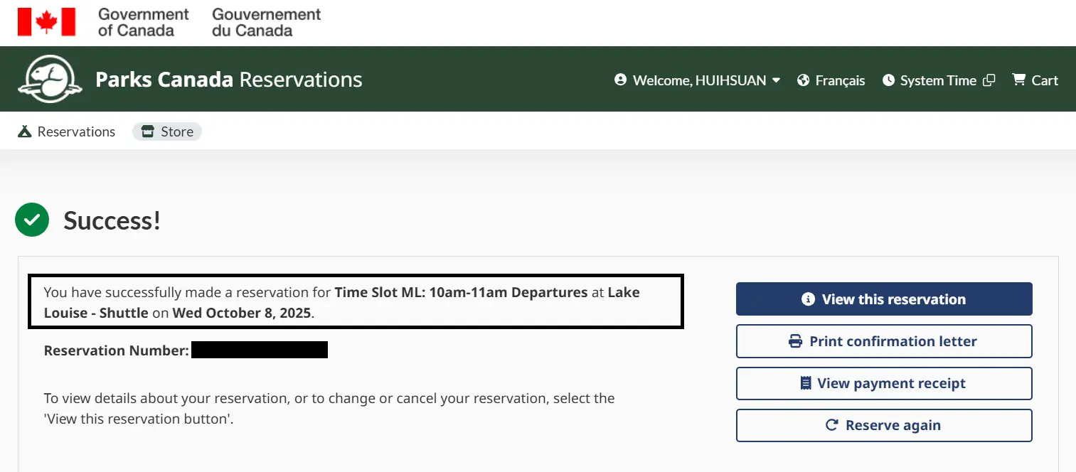Click the Canadian flag icon
1076x472 pixels.
[46, 22]
